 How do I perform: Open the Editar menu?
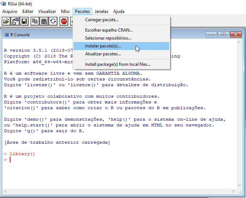(28, 11)
